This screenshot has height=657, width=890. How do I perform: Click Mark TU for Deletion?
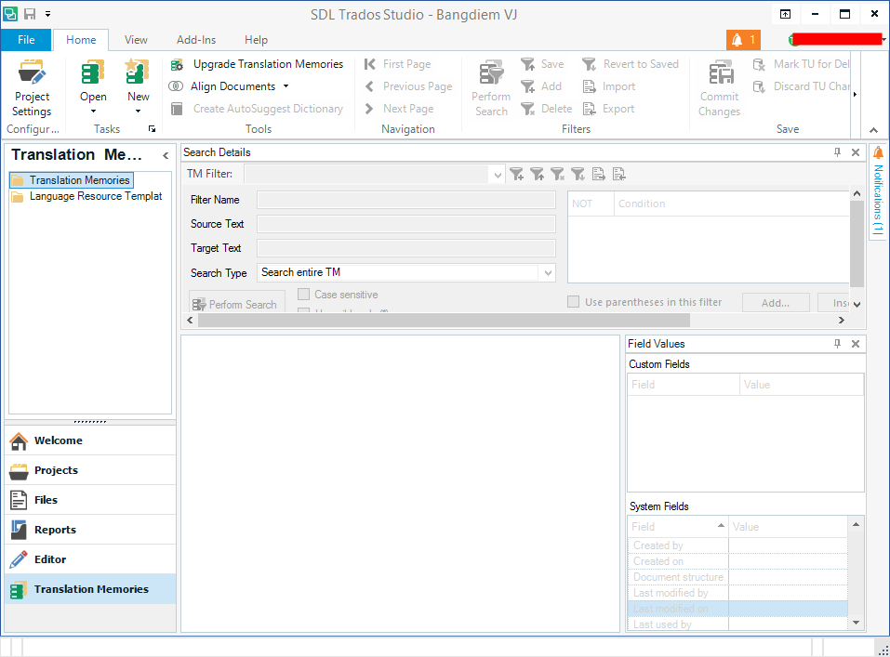click(x=801, y=64)
